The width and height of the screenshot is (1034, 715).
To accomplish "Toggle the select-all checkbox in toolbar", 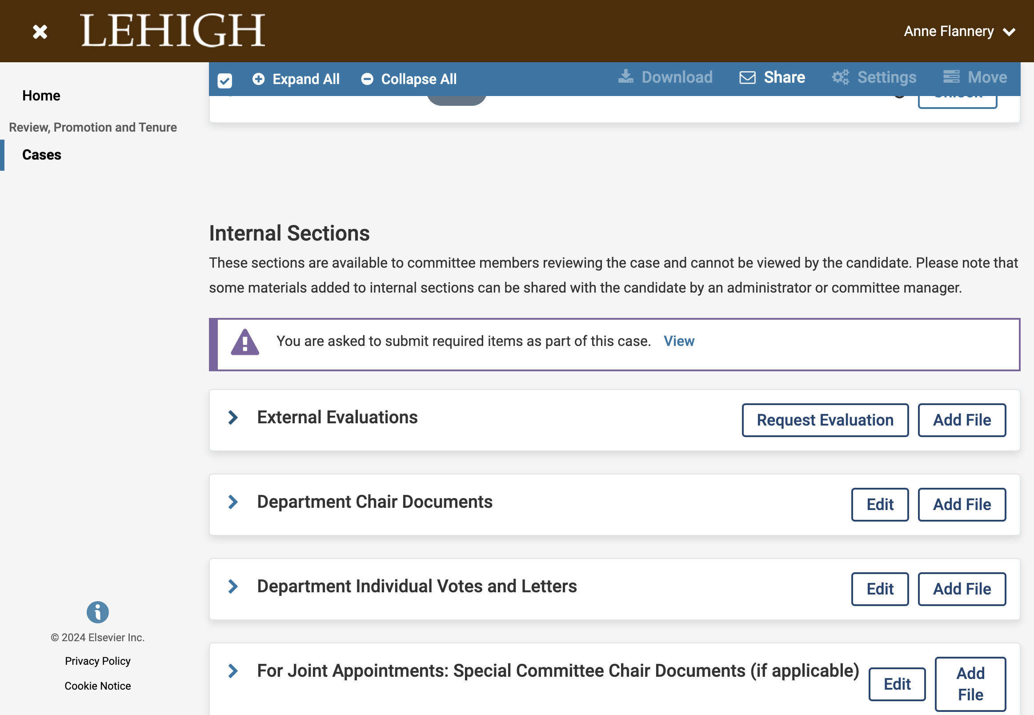I will coord(225,80).
